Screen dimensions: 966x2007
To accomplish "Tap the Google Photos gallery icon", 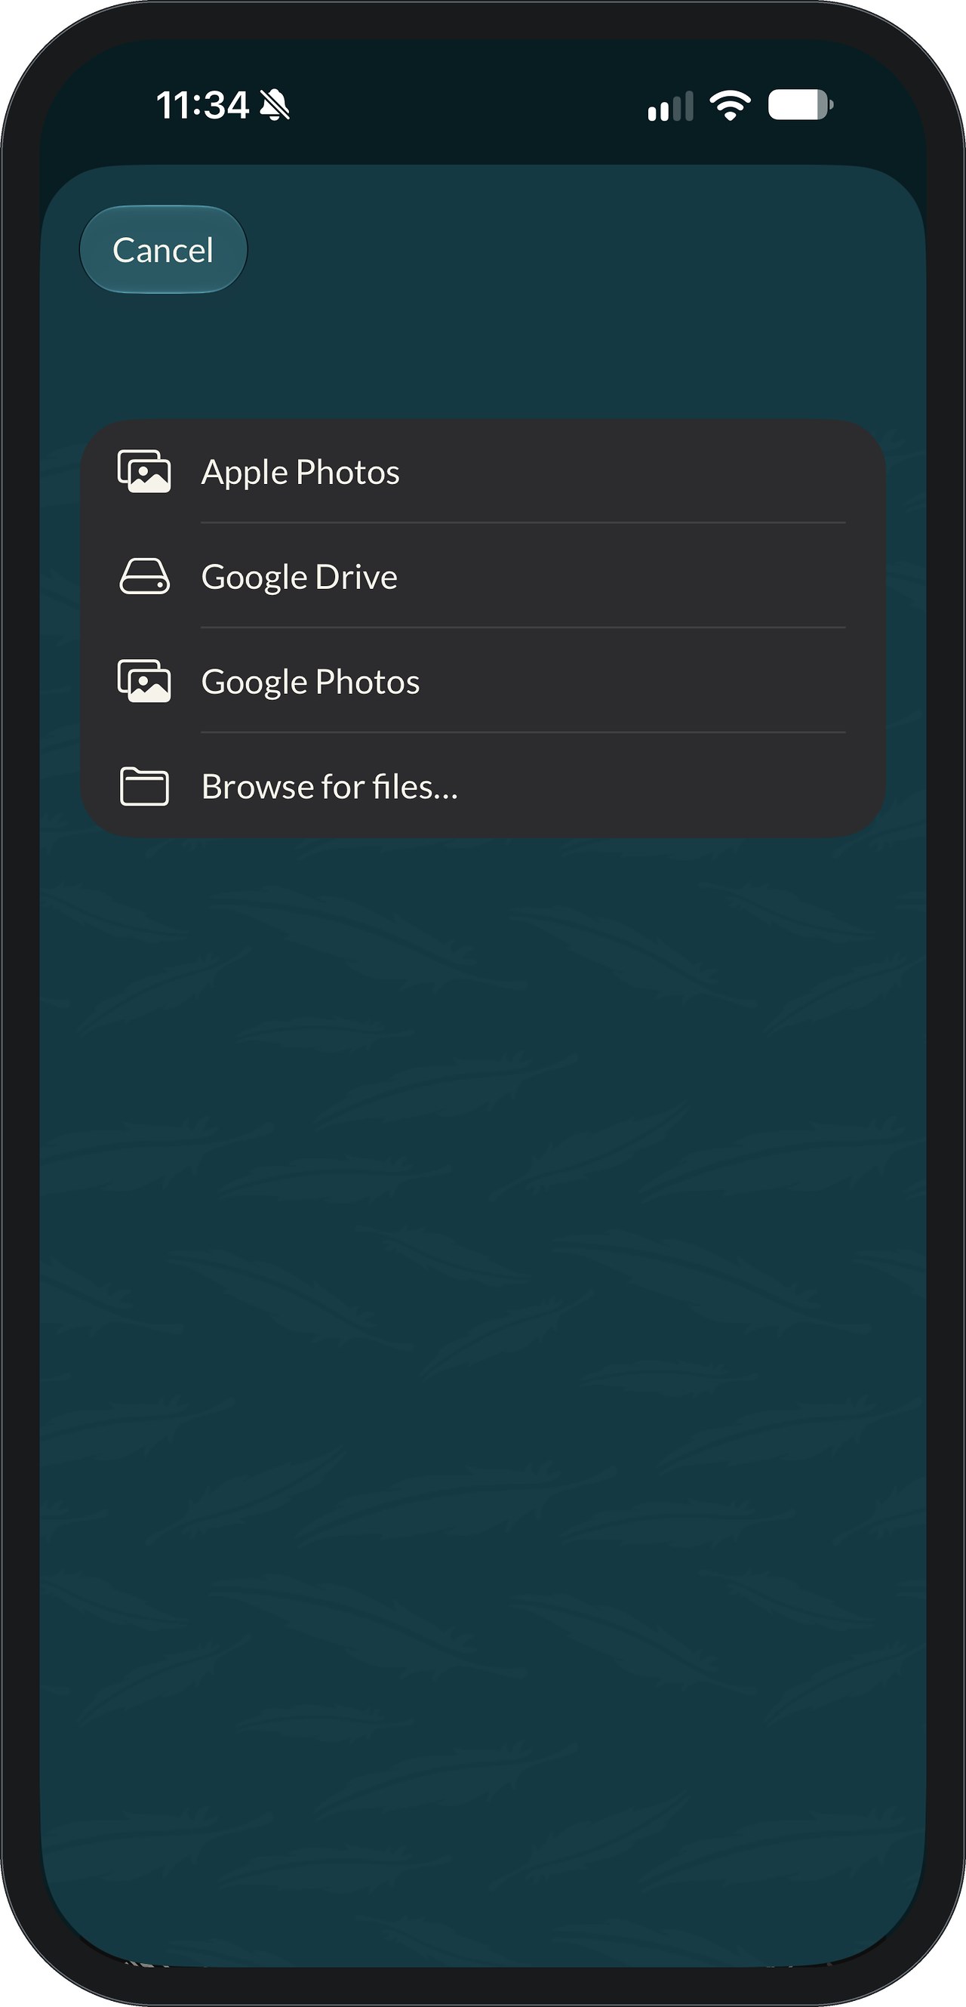I will (x=144, y=682).
